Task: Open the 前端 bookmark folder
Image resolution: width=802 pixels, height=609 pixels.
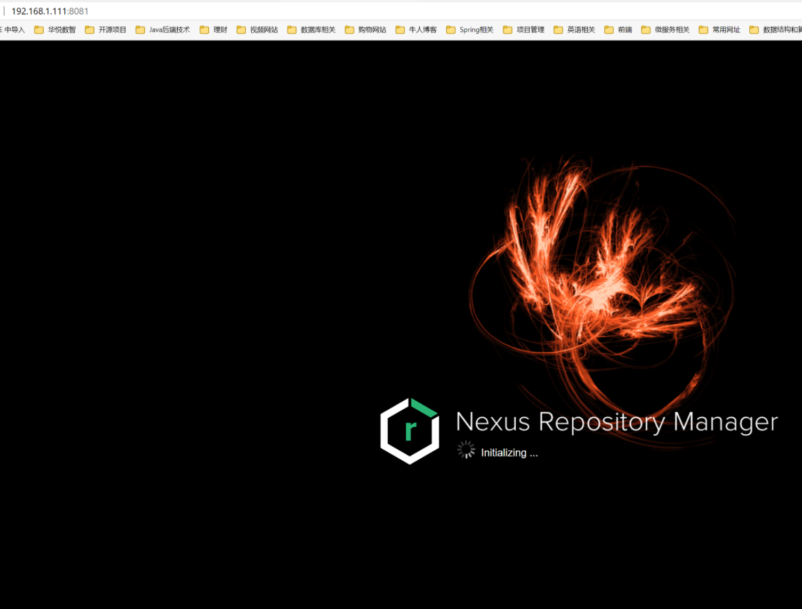Action: coord(618,30)
